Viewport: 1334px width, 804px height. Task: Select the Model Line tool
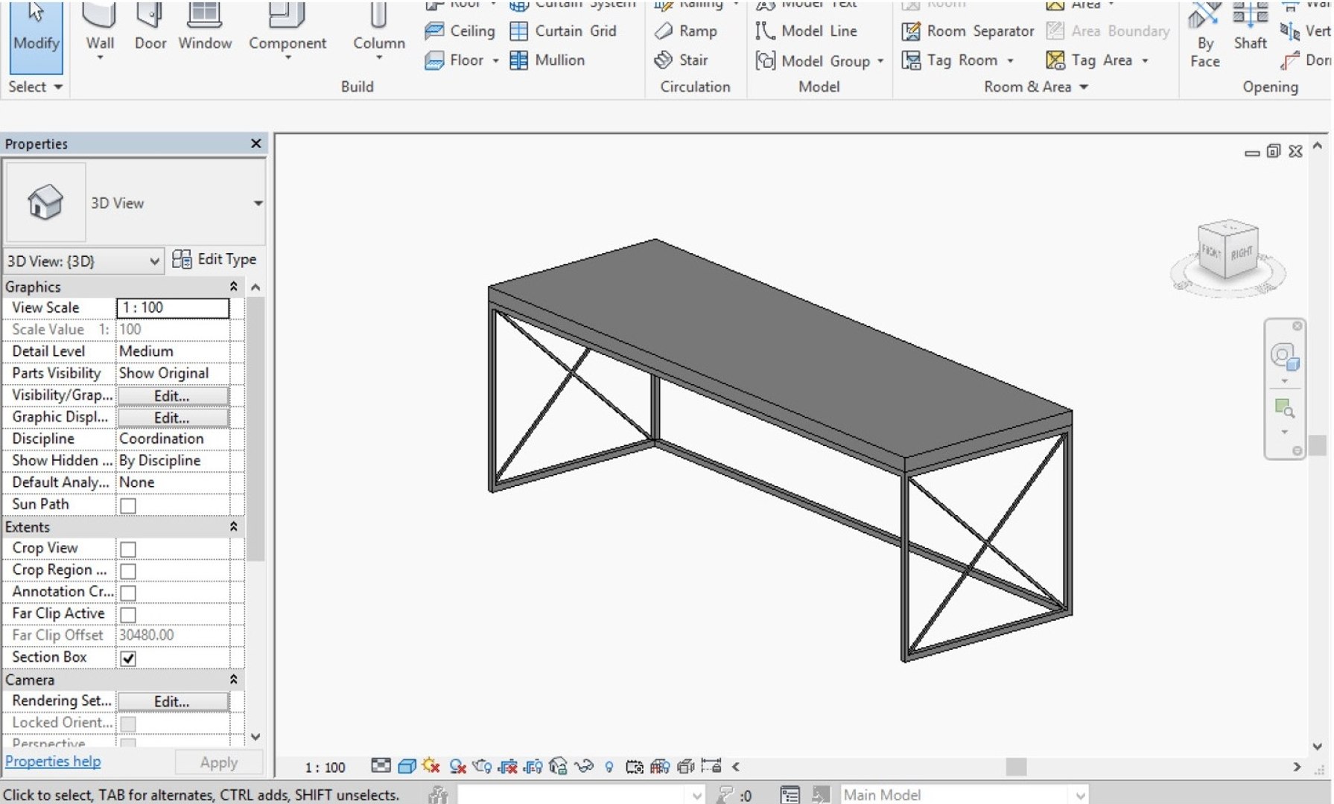click(806, 31)
